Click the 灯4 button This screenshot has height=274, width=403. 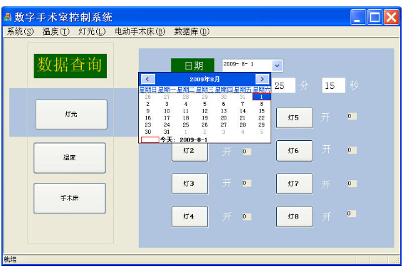(189, 216)
